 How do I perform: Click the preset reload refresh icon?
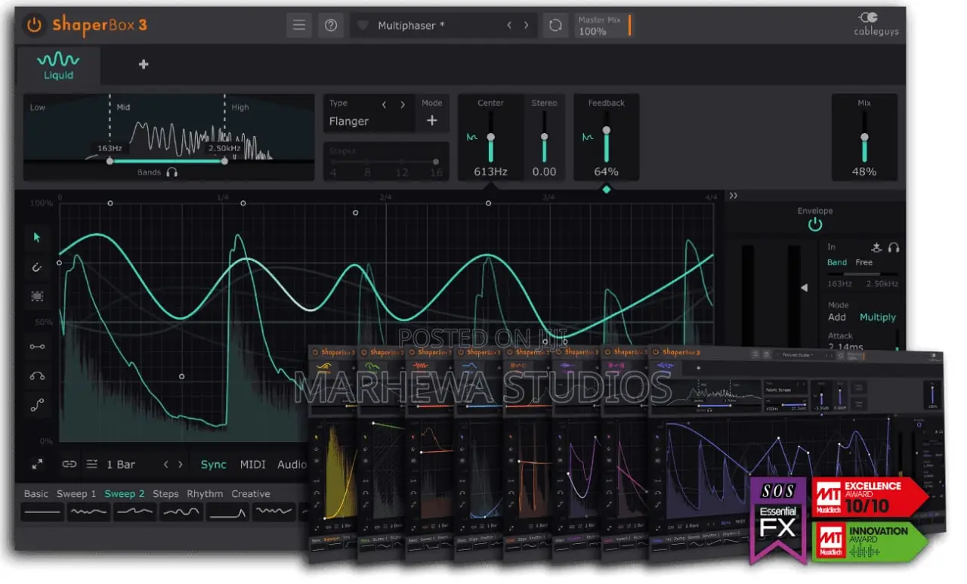point(555,25)
